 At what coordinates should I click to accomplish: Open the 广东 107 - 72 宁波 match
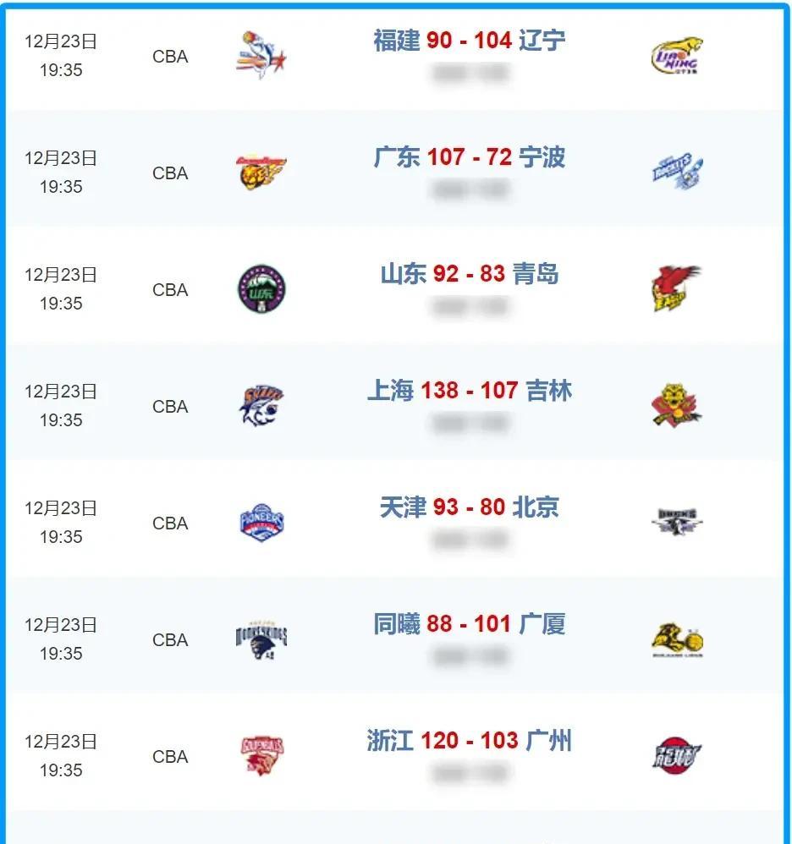(x=470, y=157)
